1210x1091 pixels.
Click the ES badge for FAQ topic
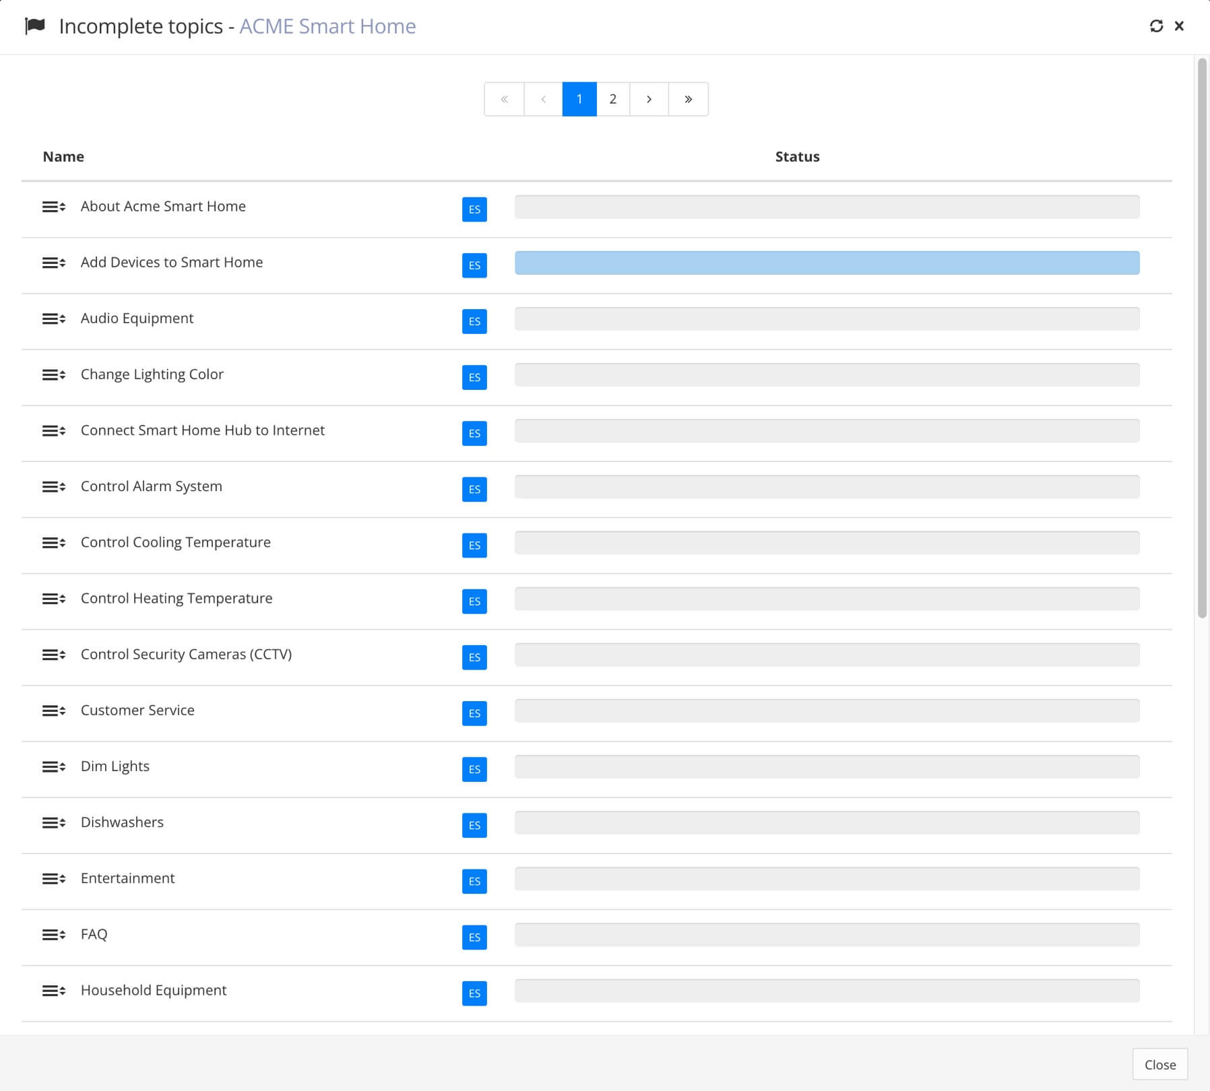[x=474, y=937]
